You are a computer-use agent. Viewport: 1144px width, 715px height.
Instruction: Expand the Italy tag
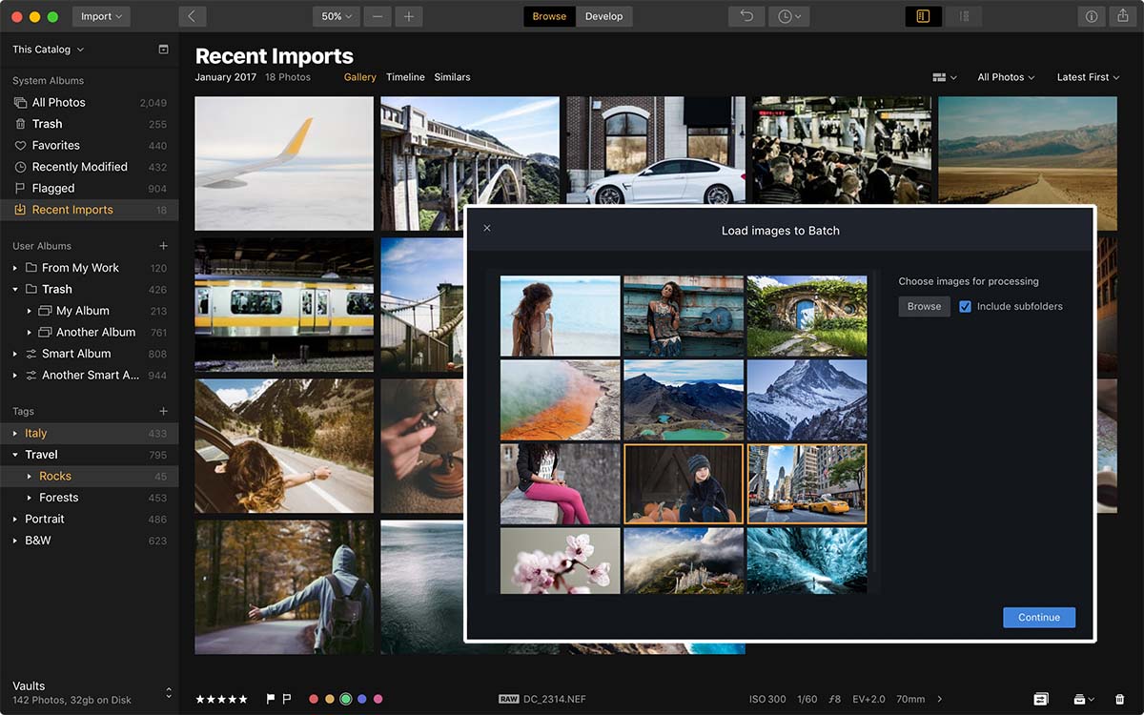click(x=15, y=434)
